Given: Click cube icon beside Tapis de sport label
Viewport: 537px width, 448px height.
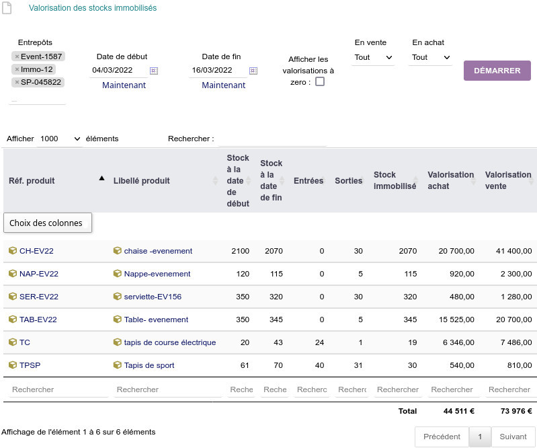Looking at the screenshot, I should pyautogui.click(x=118, y=365).
